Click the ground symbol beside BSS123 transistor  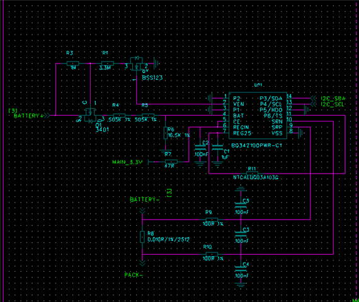click(157, 64)
